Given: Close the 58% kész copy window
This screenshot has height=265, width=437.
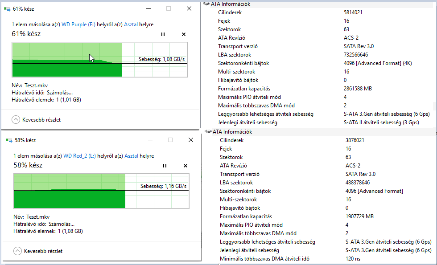Looking at the screenshot, I should pyautogui.click(x=191, y=140).
